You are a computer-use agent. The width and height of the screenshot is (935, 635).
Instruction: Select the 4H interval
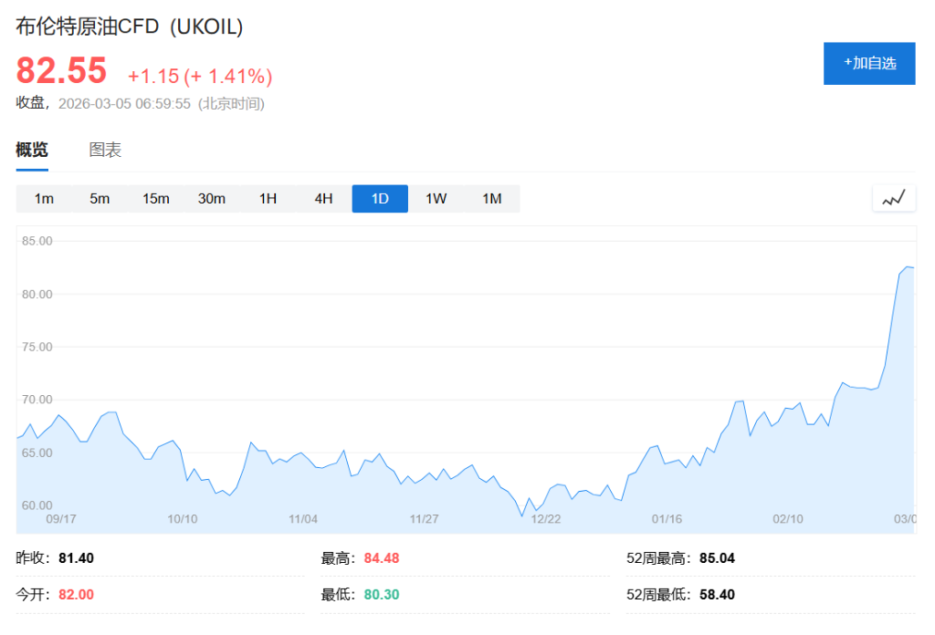click(x=323, y=197)
